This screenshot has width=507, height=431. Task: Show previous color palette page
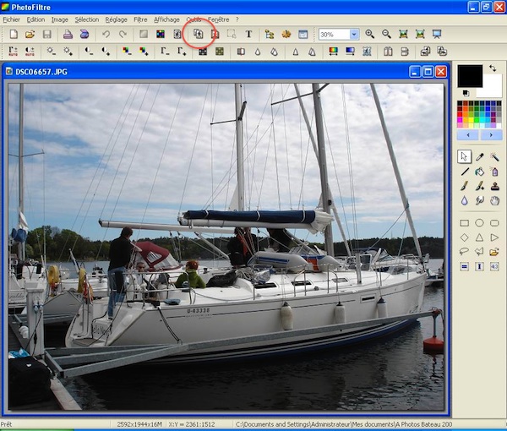click(x=468, y=134)
